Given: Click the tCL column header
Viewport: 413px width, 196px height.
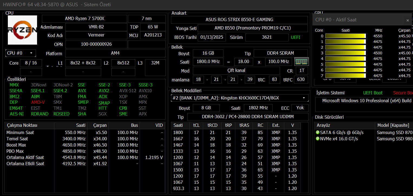Looking at the screenshot, I should (196, 125).
